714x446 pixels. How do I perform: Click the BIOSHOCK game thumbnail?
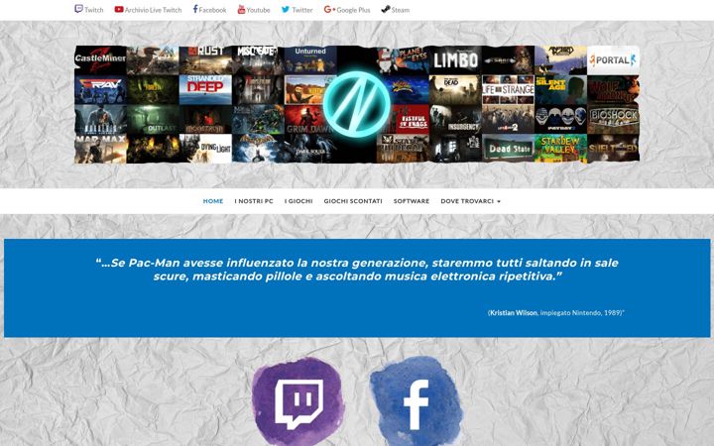tap(613, 119)
